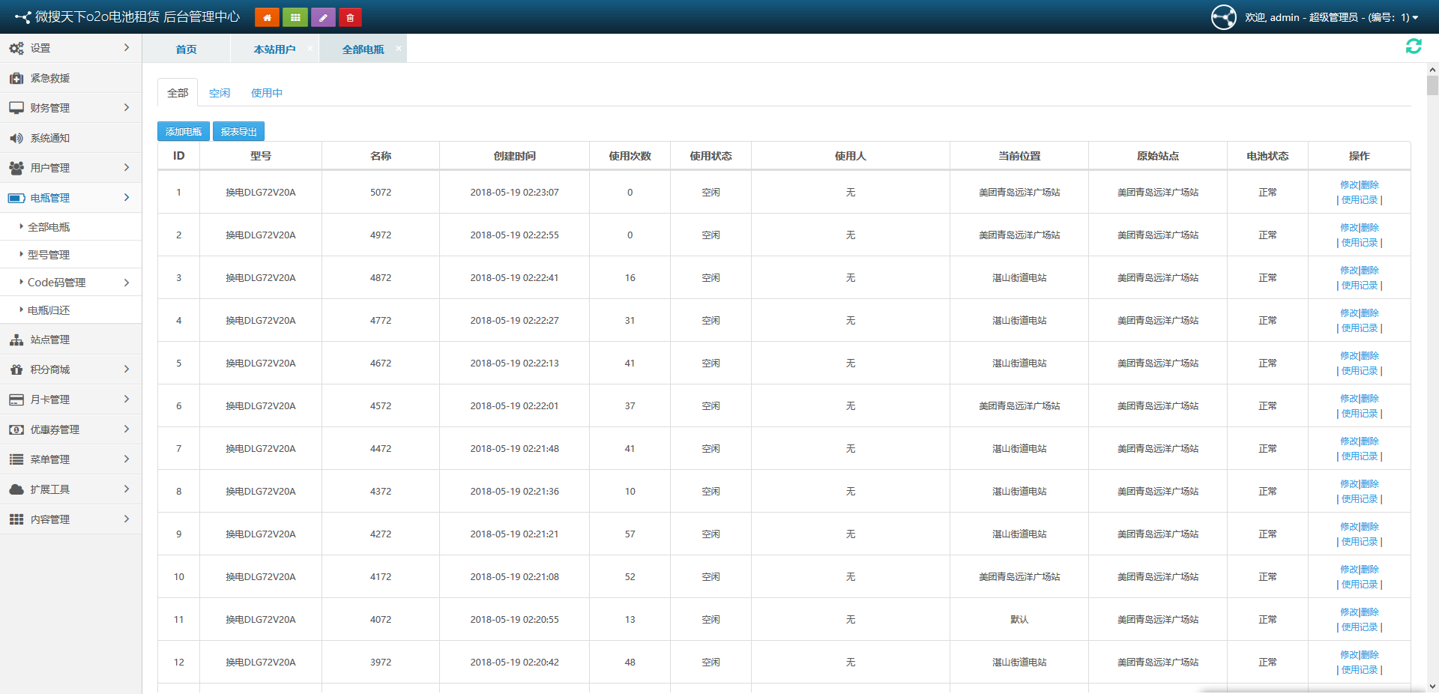The image size is (1439, 694).
Task: Close the 本站用户 tab
Action: click(310, 49)
